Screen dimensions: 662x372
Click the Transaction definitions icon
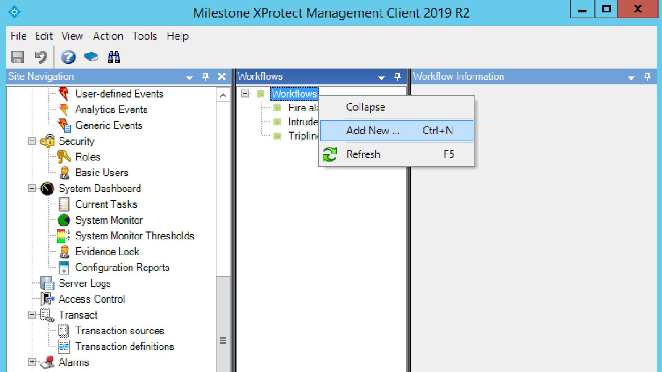(64, 347)
